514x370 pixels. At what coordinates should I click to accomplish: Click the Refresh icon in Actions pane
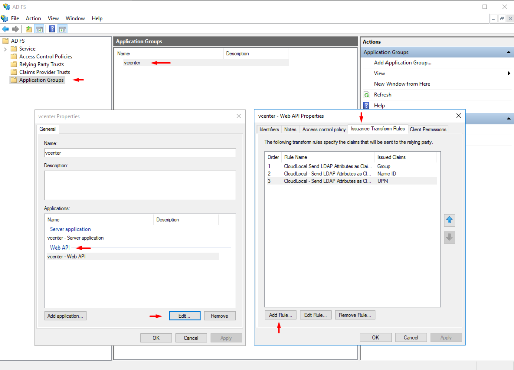coord(367,95)
